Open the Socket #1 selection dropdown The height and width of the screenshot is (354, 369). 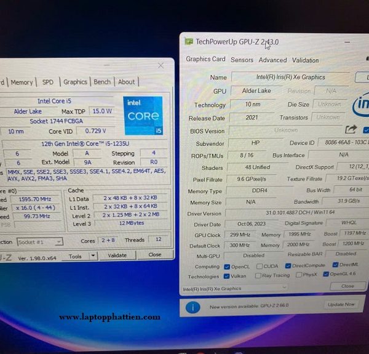(x=40, y=242)
